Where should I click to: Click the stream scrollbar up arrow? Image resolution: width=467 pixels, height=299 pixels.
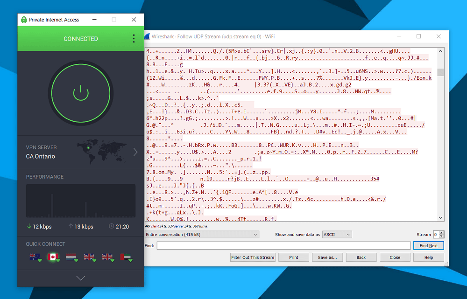pos(440,51)
